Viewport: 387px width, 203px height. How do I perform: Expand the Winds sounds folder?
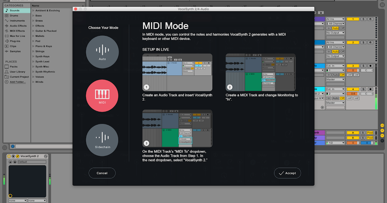pos(33,82)
